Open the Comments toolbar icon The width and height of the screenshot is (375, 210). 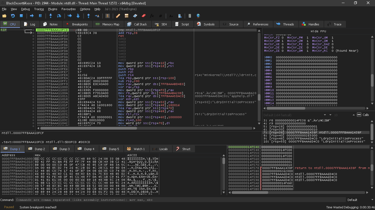126,16
